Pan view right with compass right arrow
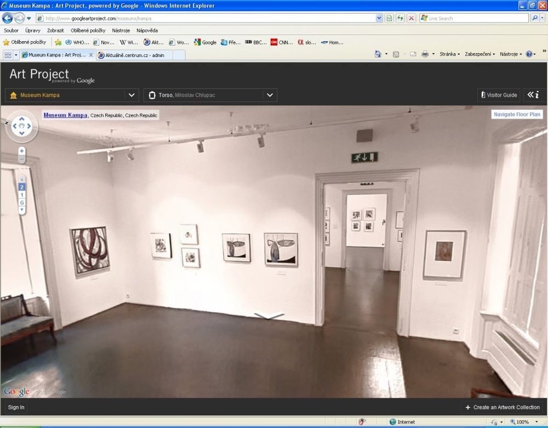Screen dimensions: 548x428 point(29,126)
